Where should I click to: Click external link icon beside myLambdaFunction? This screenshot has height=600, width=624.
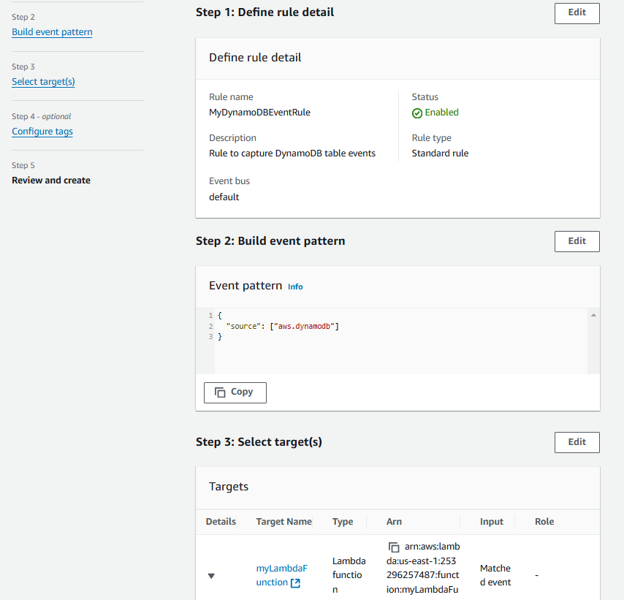(x=295, y=583)
